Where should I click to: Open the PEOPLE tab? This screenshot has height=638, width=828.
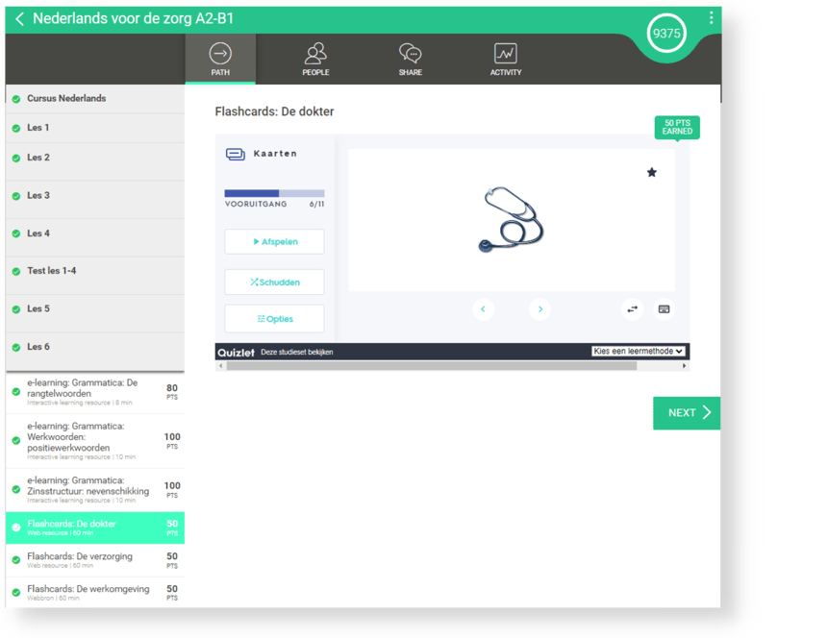[x=315, y=59]
